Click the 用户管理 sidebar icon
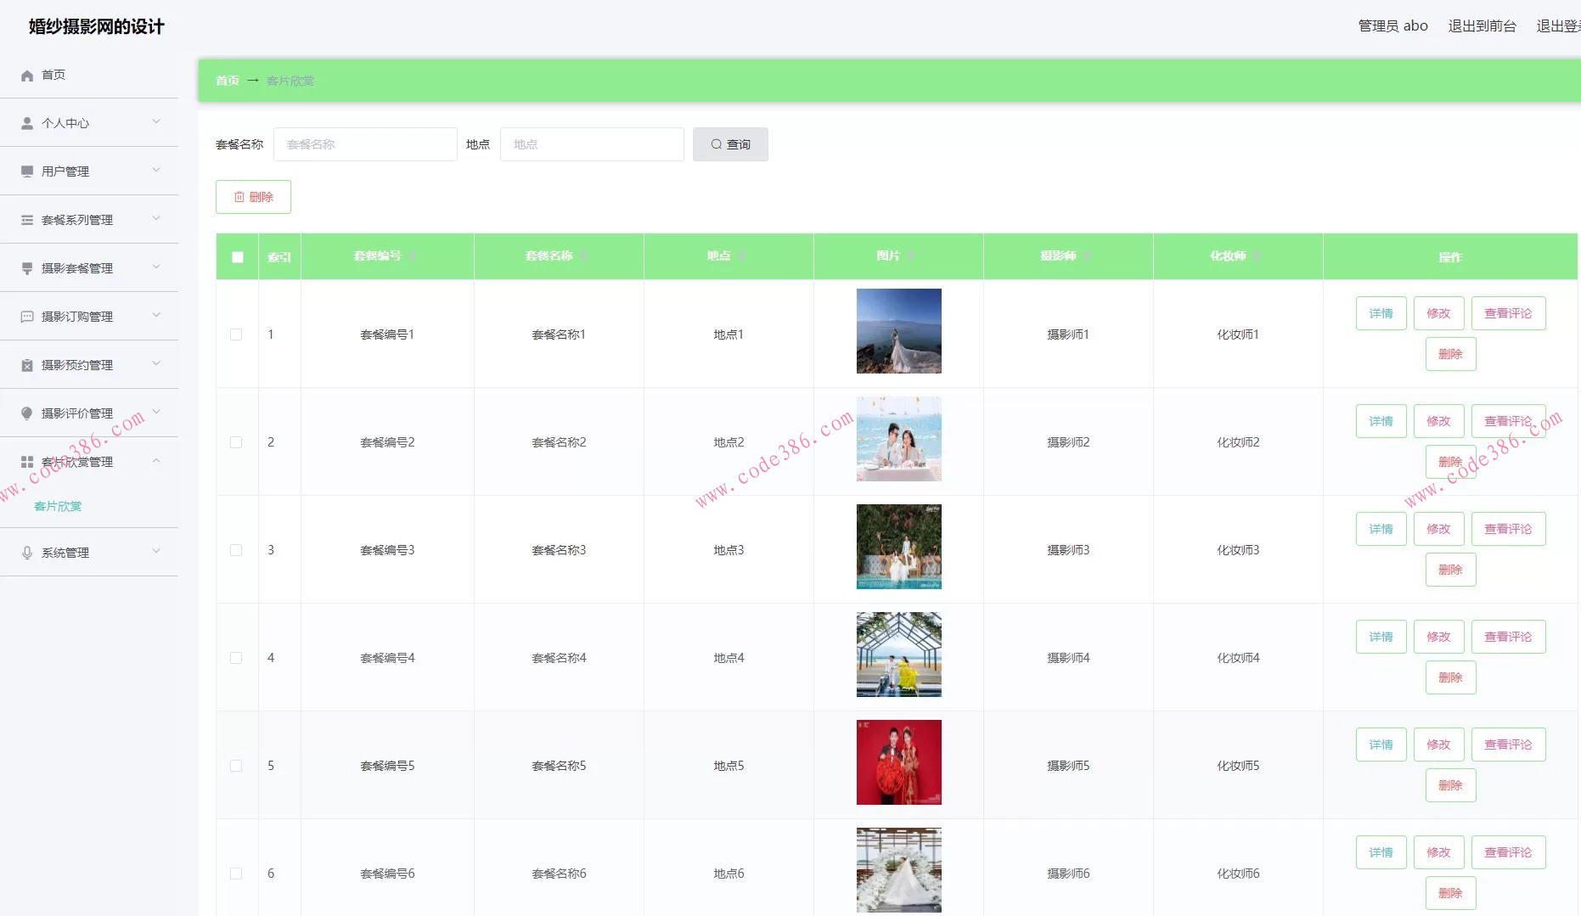Image resolution: width=1581 pixels, height=916 pixels. tap(27, 171)
